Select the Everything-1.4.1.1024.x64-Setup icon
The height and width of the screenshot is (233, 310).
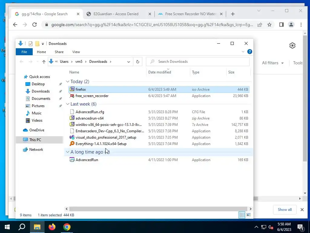pyautogui.click(x=72, y=144)
